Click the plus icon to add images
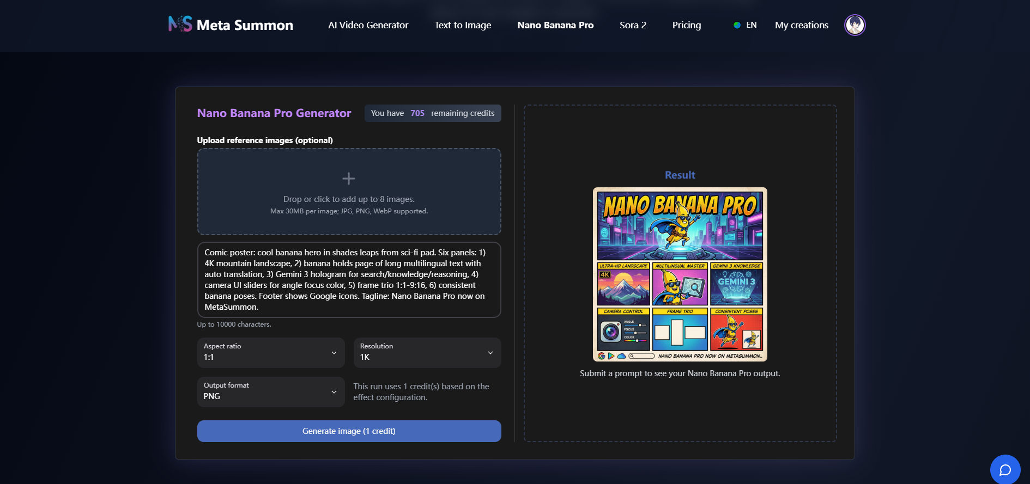The height and width of the screenshot is (484, 1030). click(349, 179)
